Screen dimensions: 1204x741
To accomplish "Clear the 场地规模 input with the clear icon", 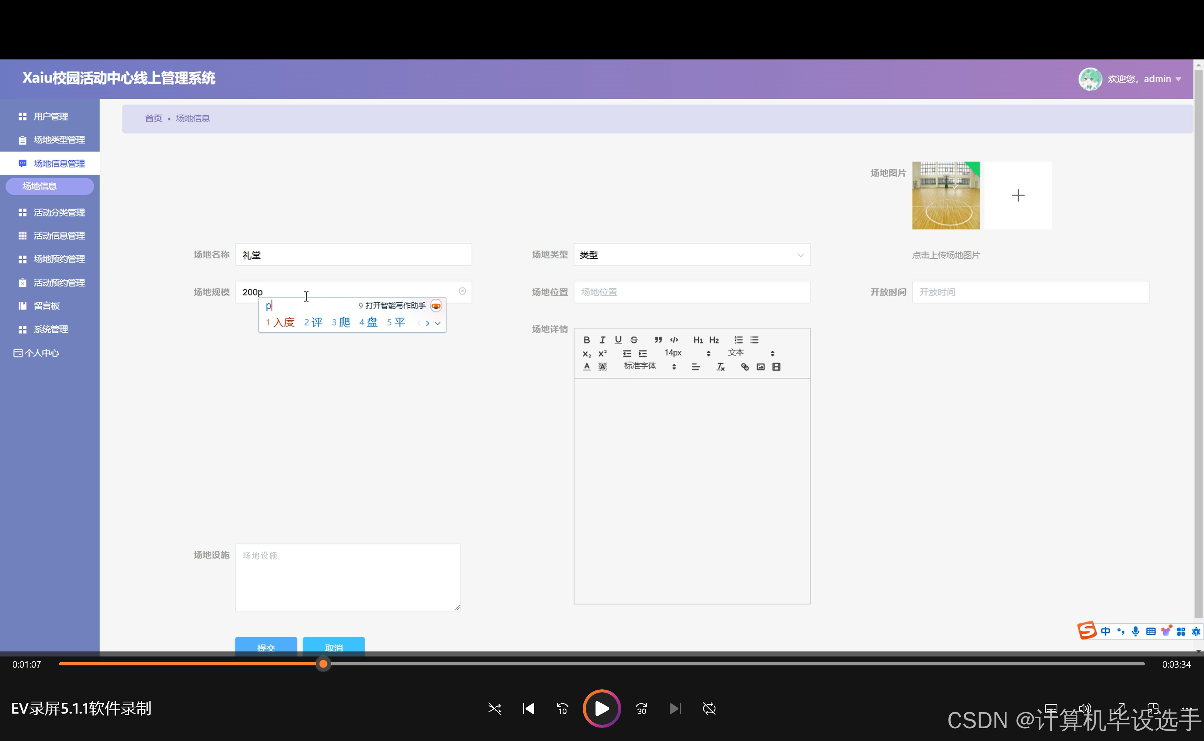I will [x=462, y=291].
